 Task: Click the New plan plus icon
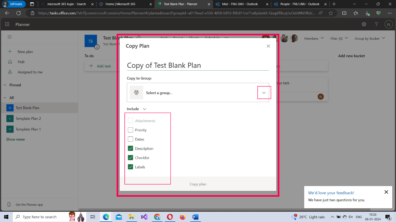(10, 51)
